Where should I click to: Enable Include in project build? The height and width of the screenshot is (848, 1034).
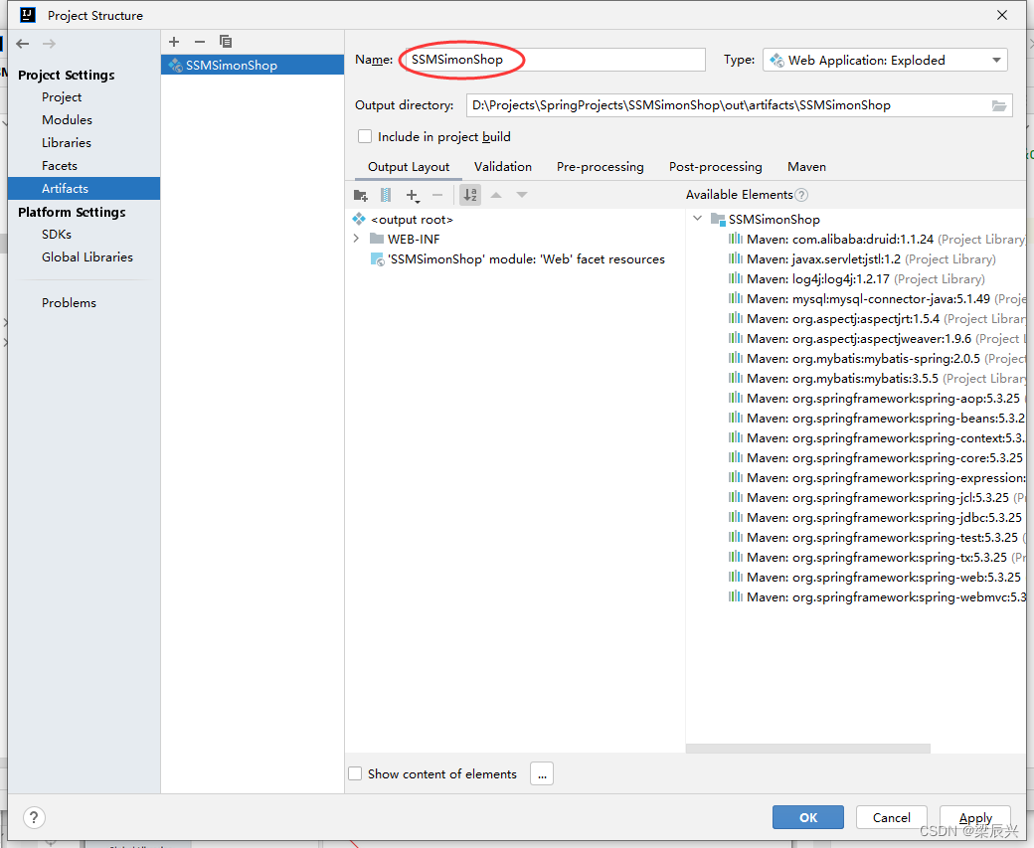tap(365, 136)
